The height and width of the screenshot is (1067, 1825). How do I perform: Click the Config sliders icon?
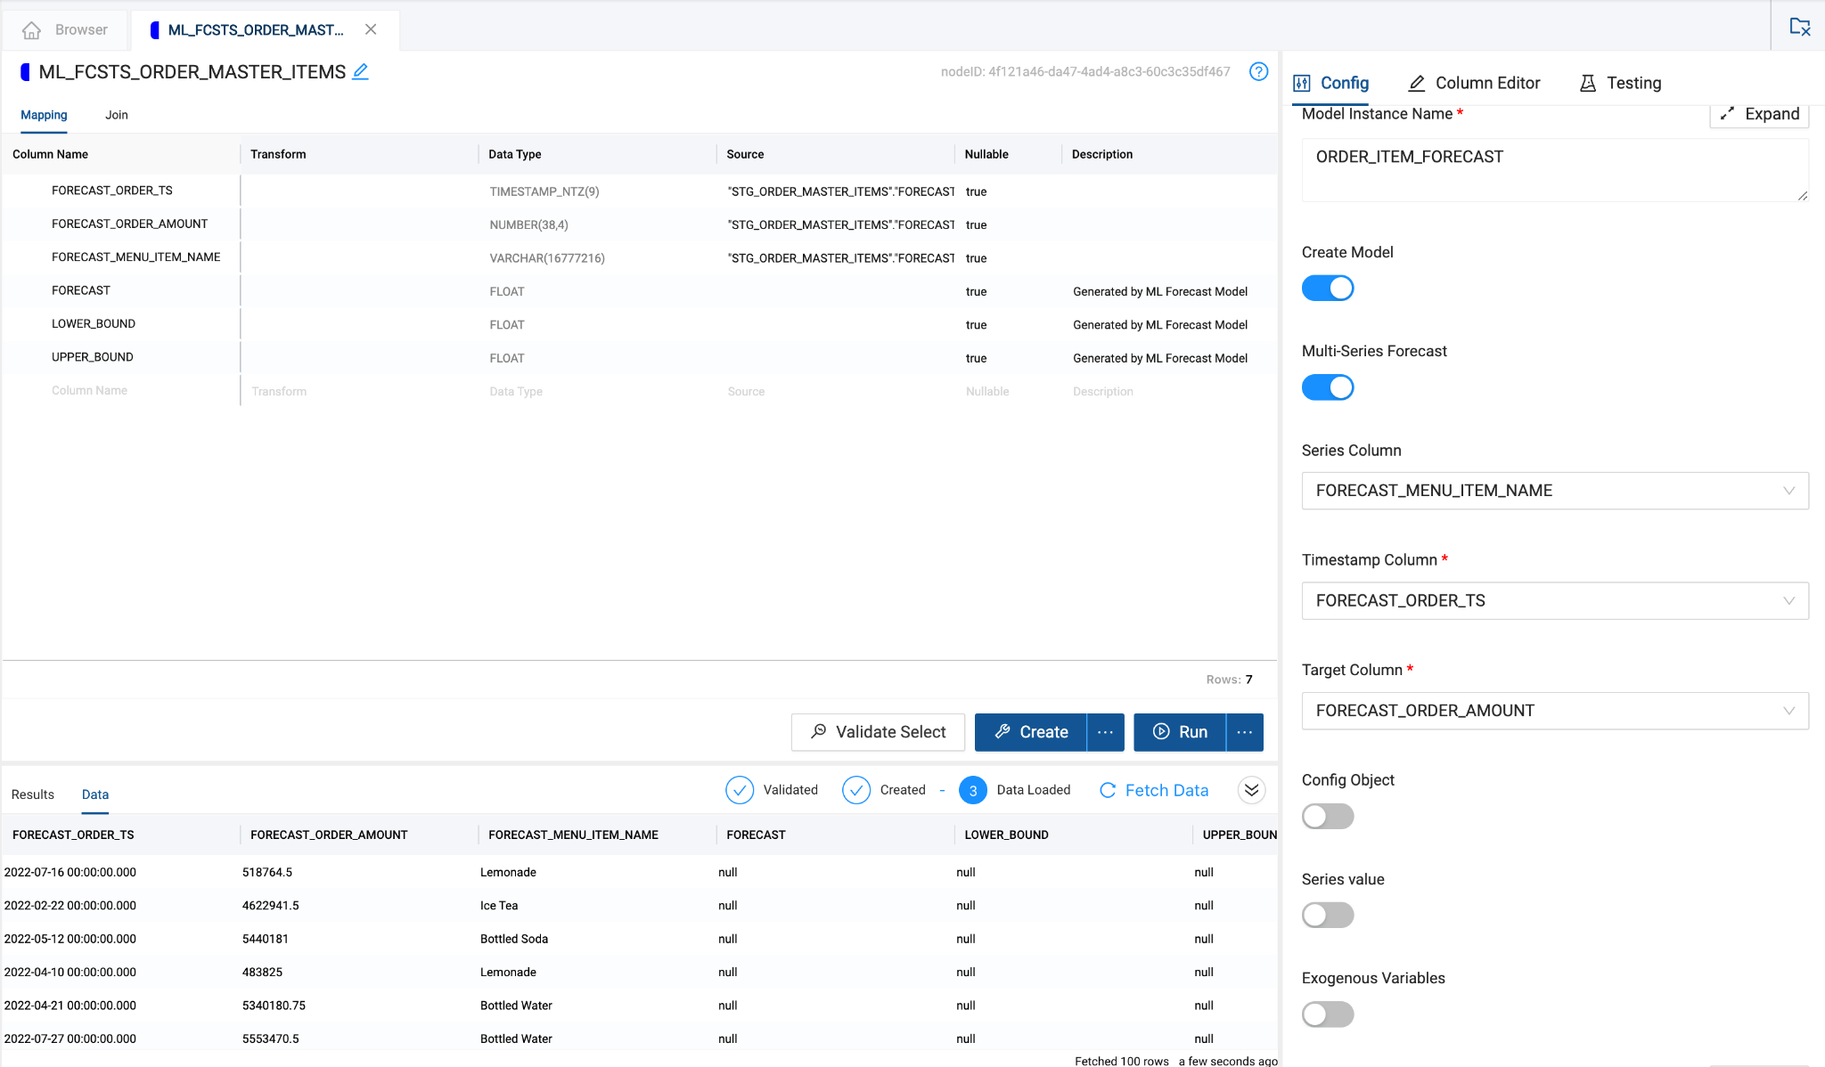1302,83
